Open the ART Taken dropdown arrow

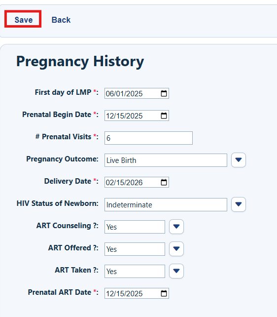(x=176, y=271)
